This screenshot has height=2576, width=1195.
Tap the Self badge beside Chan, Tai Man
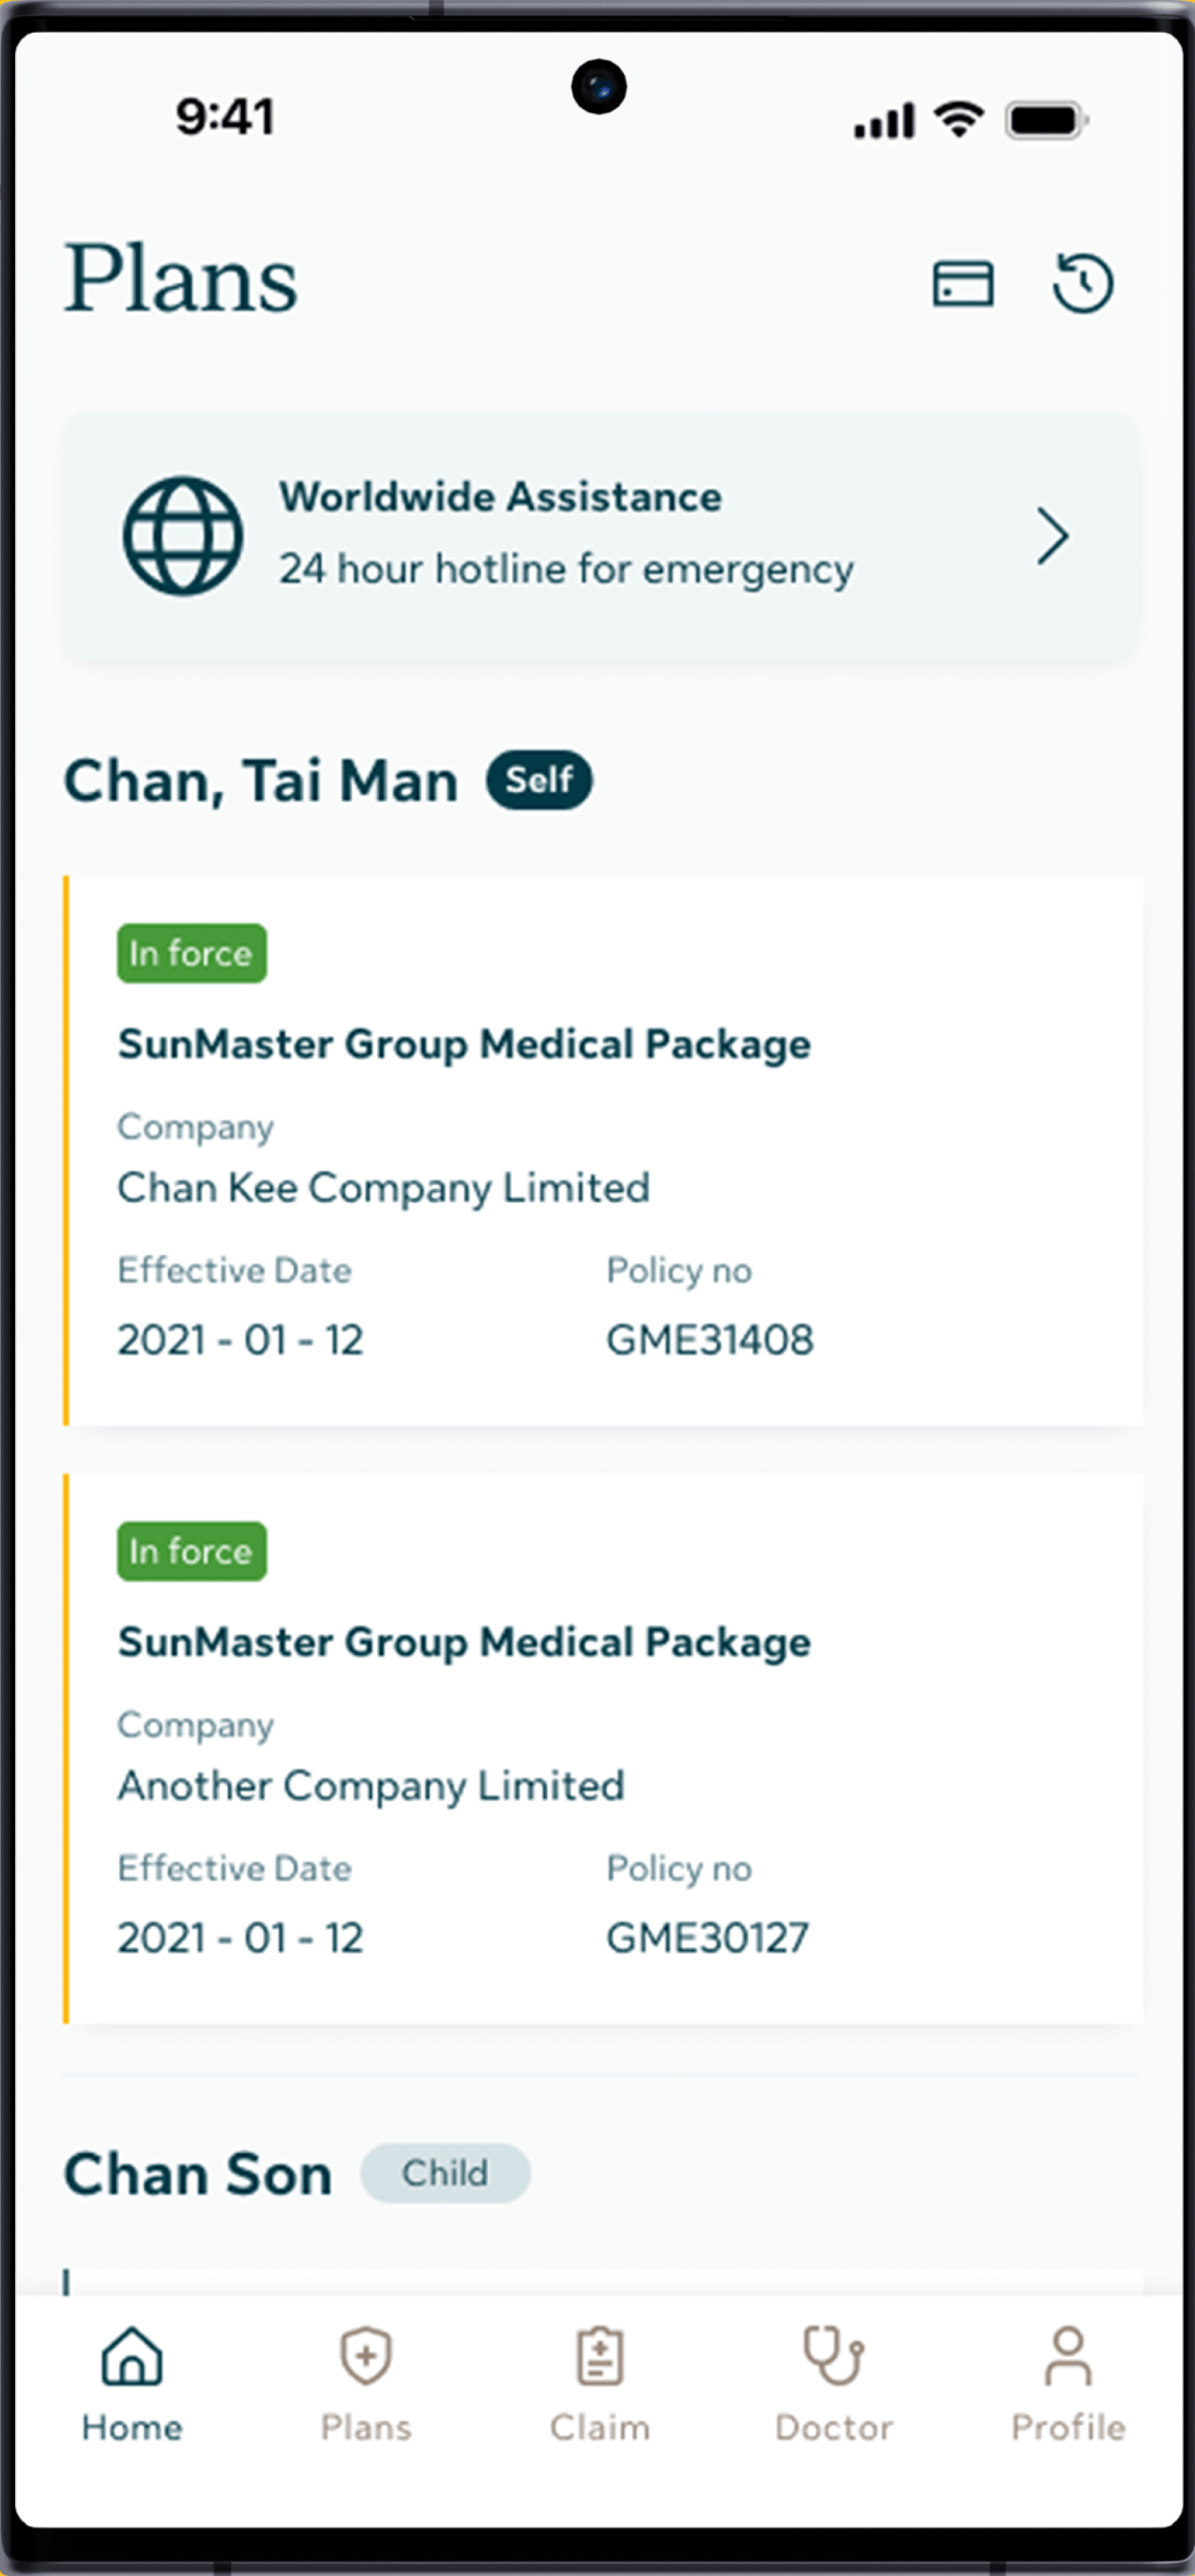pyautogui.click(x=539, y=780)
